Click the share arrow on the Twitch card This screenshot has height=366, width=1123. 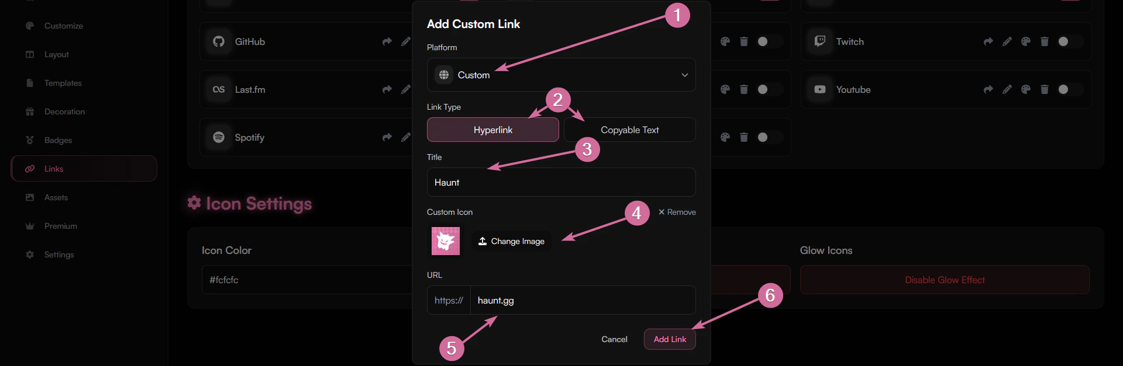pos(988,41)
